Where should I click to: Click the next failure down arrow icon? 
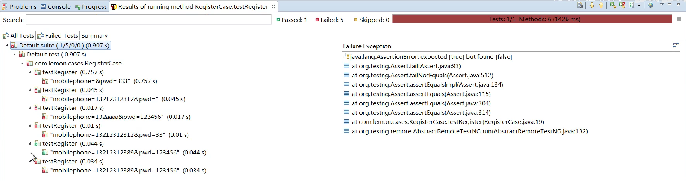click(592, 5)
